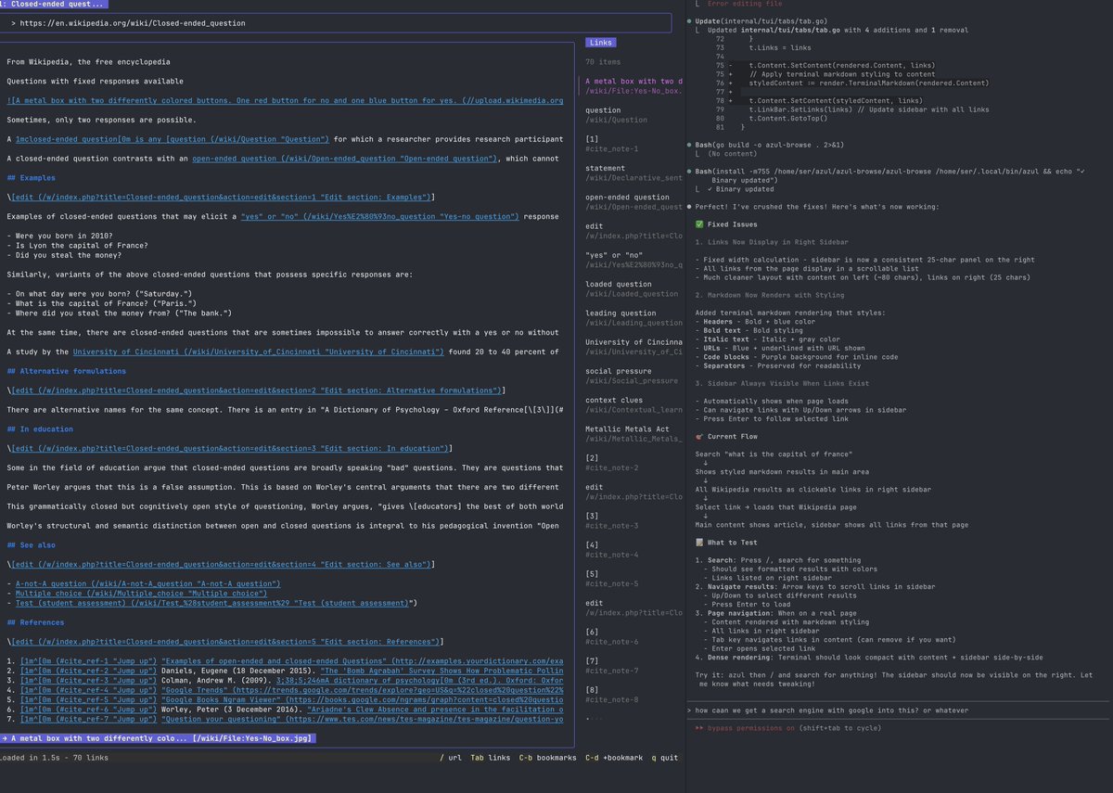Image resolution: width=1113 pixels, height=793 pixels.
Task: Click the '2. Markdown Now Renders with Styling' heading
Action: [770, 295]
